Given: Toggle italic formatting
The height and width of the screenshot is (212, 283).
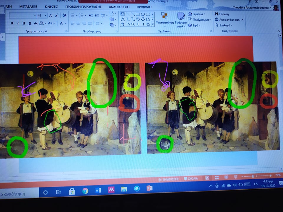Looking at the screenshot, I should (x=18, y=23).
